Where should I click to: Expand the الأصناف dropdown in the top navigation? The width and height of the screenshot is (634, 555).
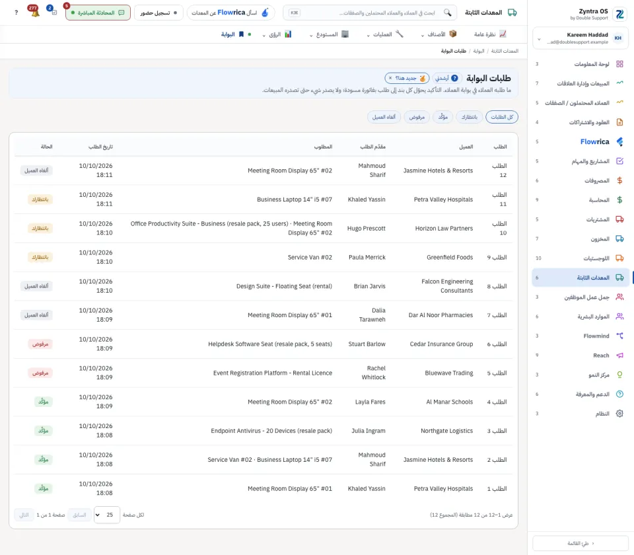[439, 34]
